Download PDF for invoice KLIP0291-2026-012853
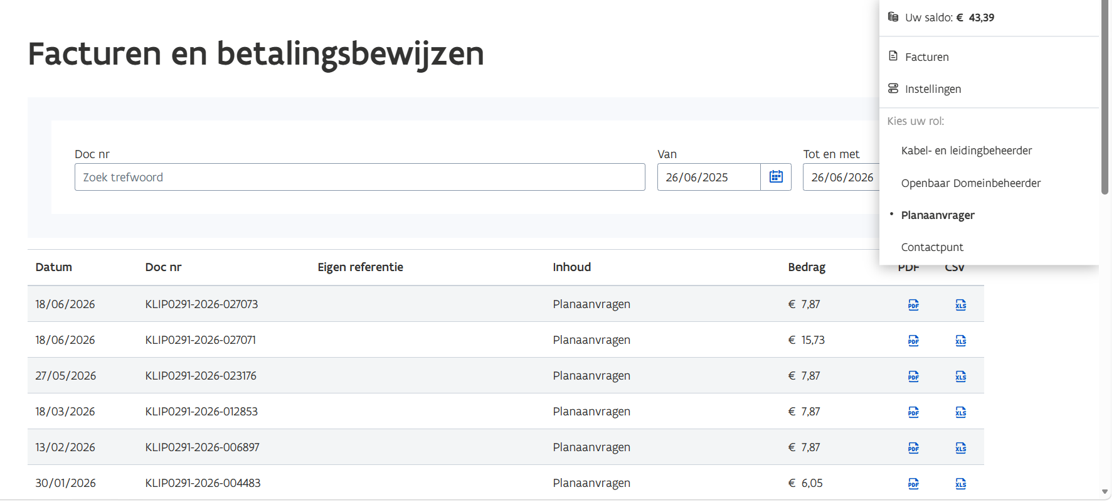Screen dimensions: 1114x502 point(913,412)
